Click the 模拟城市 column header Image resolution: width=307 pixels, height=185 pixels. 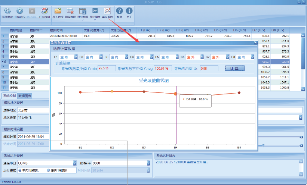[x=39, y=30]
